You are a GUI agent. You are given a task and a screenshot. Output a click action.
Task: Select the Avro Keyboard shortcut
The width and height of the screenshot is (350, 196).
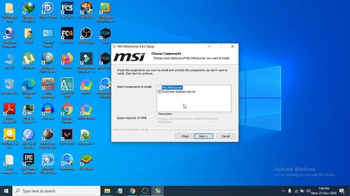[x=48, y=88]
